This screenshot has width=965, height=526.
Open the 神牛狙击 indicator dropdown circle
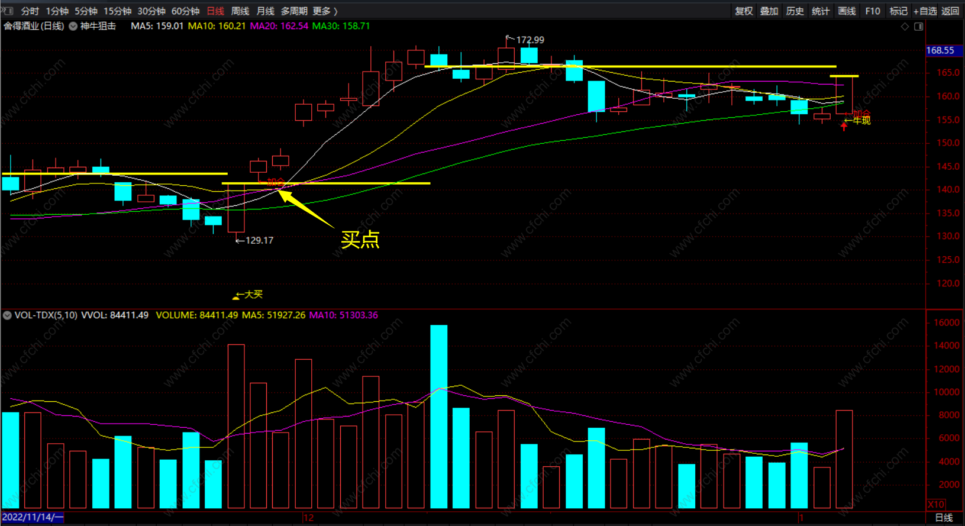(73, 26)
